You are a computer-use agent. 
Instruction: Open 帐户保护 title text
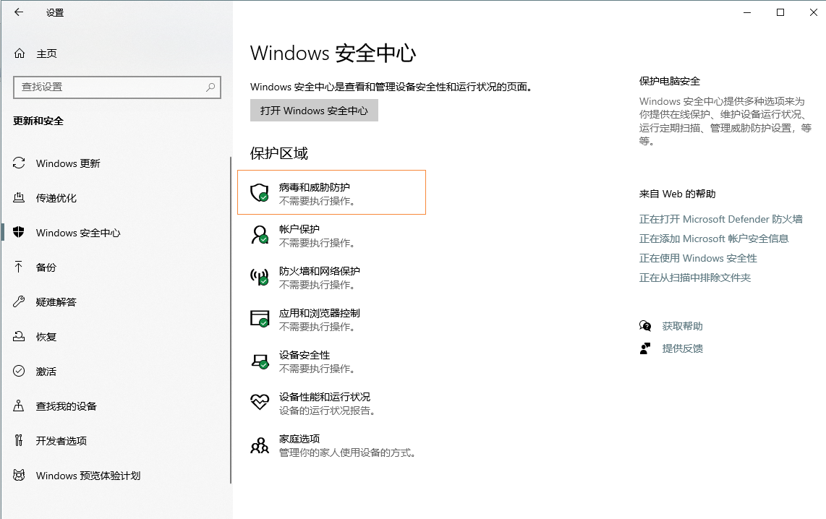(299, 229)
